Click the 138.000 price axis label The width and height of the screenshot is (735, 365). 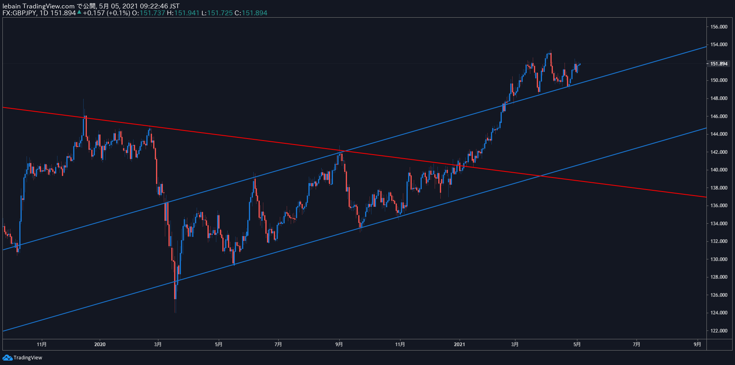click(719, 188)
